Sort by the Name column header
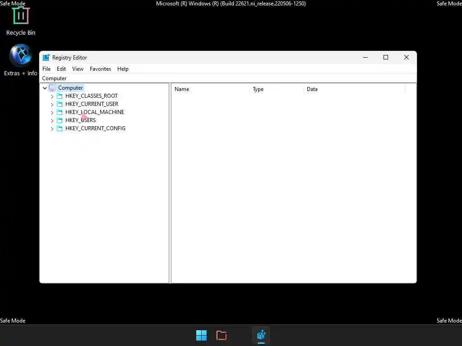The width and height of the screenshot is (462, 346). tap(211, 89)
